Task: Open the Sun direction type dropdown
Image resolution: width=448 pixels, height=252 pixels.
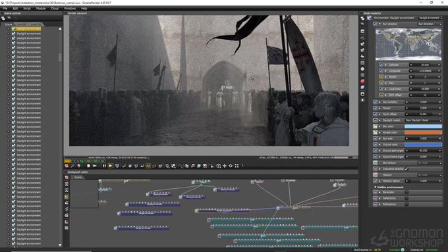Action: click(430, 24)
